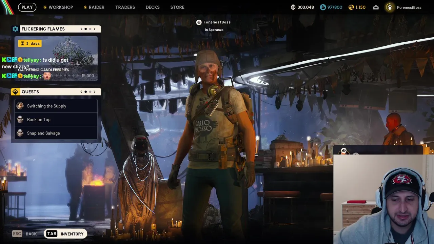The height and width of the screenshot is (244, 434).
Task: Go to next Flickering Flames page
Action: point(95,29)
